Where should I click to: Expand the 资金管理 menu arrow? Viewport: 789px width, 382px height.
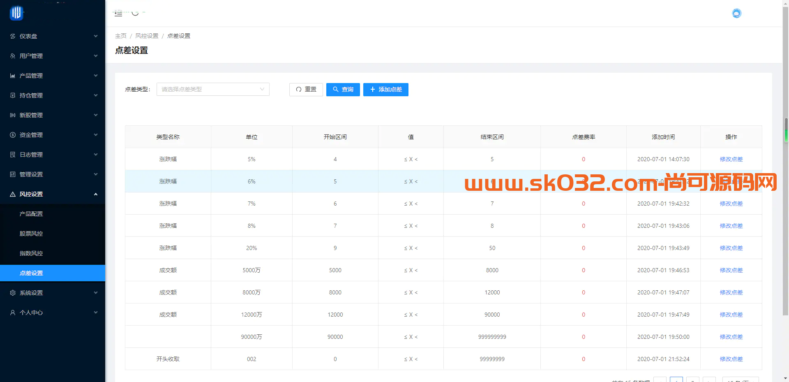[96, 135]
